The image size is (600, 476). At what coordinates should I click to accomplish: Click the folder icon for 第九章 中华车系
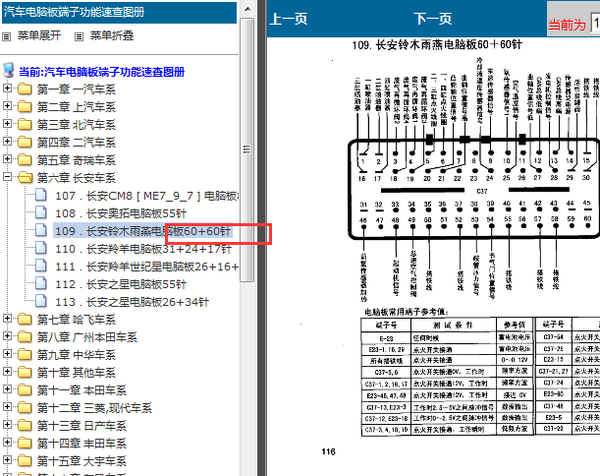(x=25, y=354)
